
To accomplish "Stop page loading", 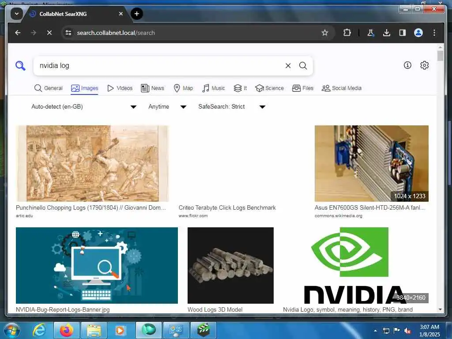I will point(49,33).
